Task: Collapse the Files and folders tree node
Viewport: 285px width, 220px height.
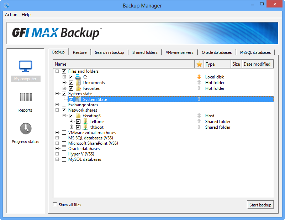Action: pyautogui.click(x=57, y=71)
